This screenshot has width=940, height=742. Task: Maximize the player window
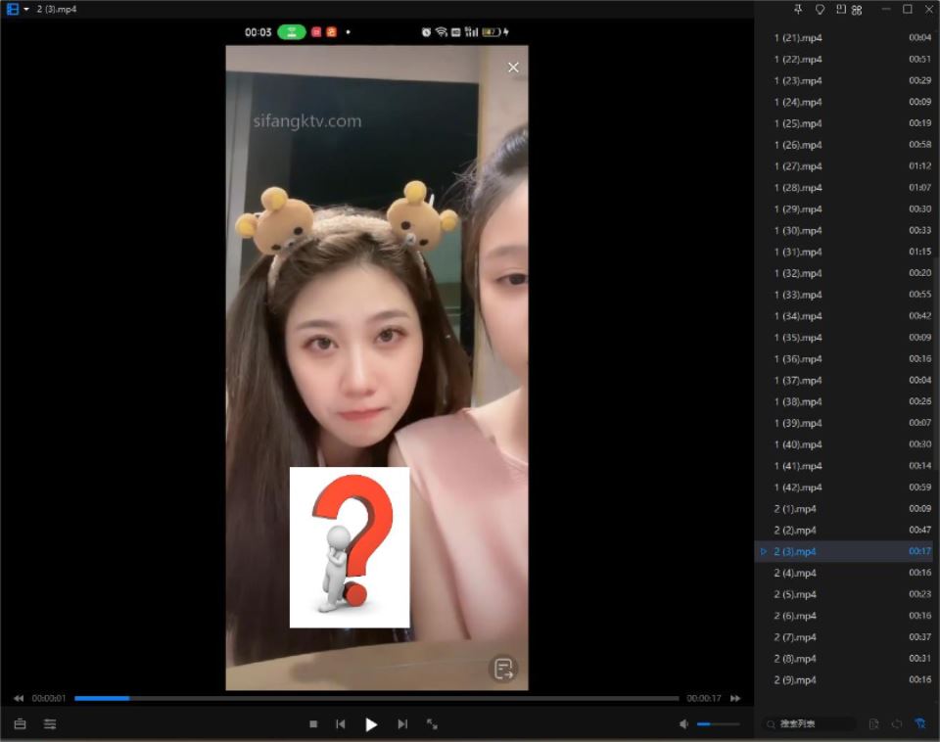click(908, 9)
